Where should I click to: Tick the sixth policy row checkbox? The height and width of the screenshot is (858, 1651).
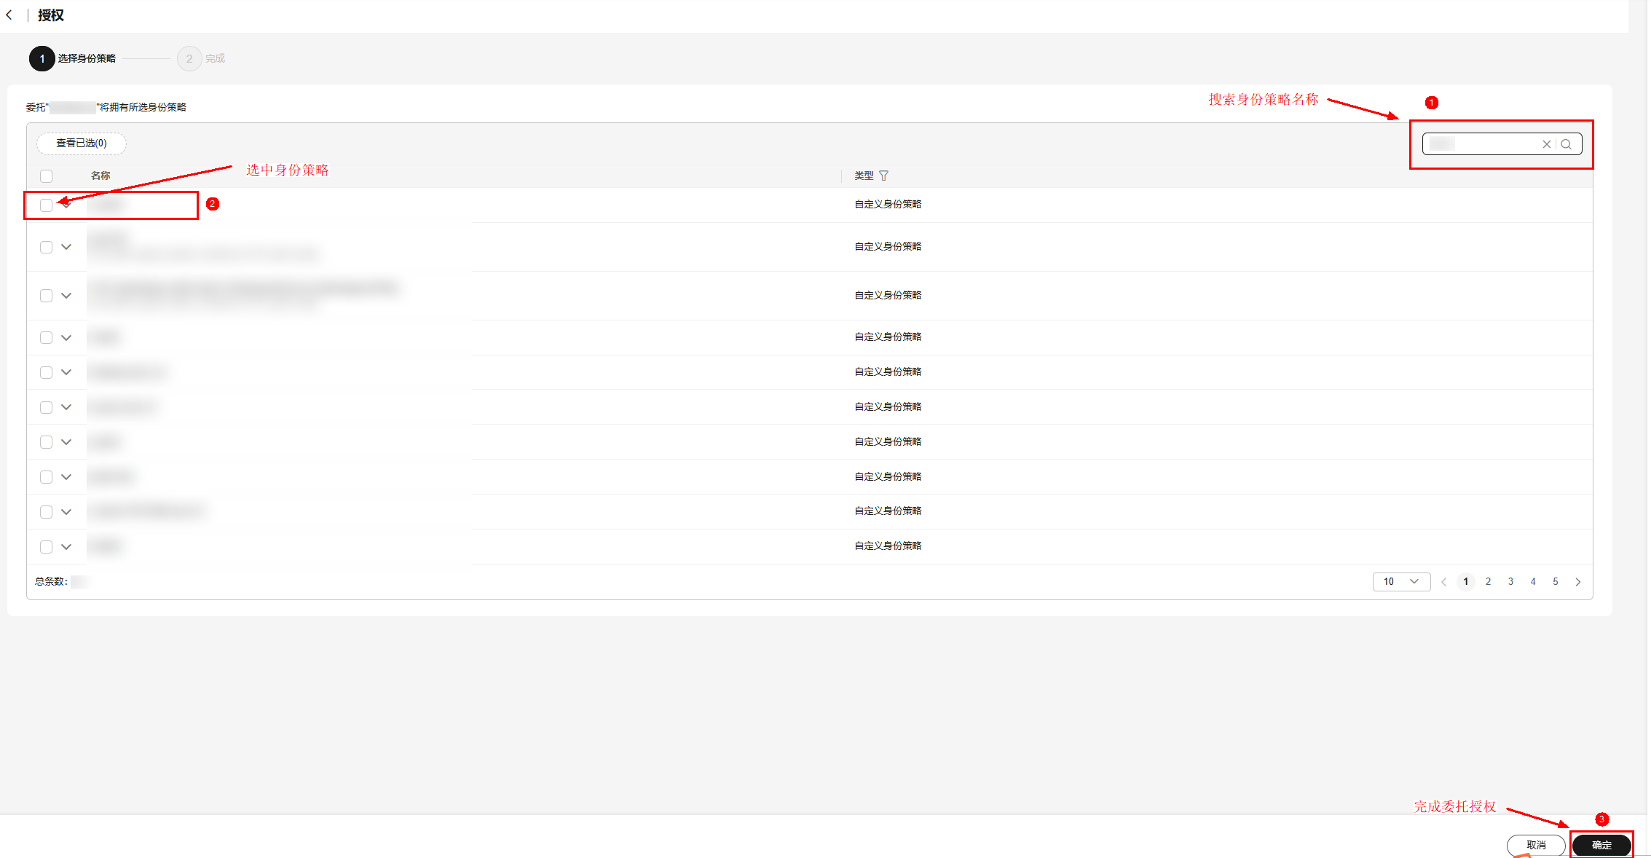pos(47,407)
